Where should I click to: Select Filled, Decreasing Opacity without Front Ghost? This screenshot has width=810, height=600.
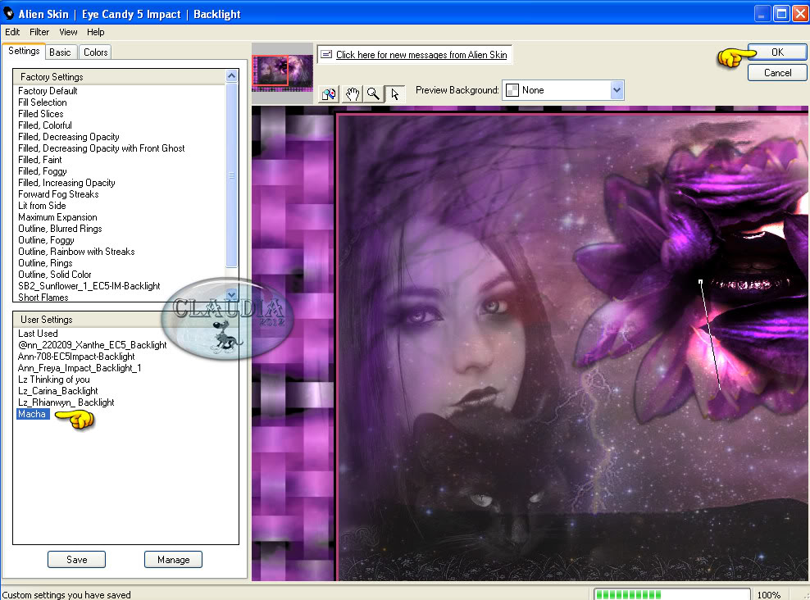(69, 137)
